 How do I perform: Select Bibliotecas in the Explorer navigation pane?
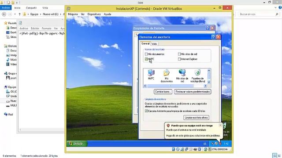pyautogui.click(x=11, y=46)
